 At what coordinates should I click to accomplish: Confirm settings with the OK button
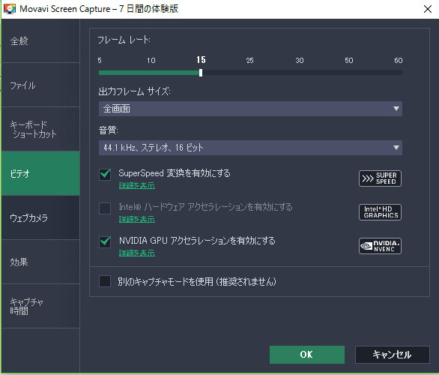click(307, 355)
